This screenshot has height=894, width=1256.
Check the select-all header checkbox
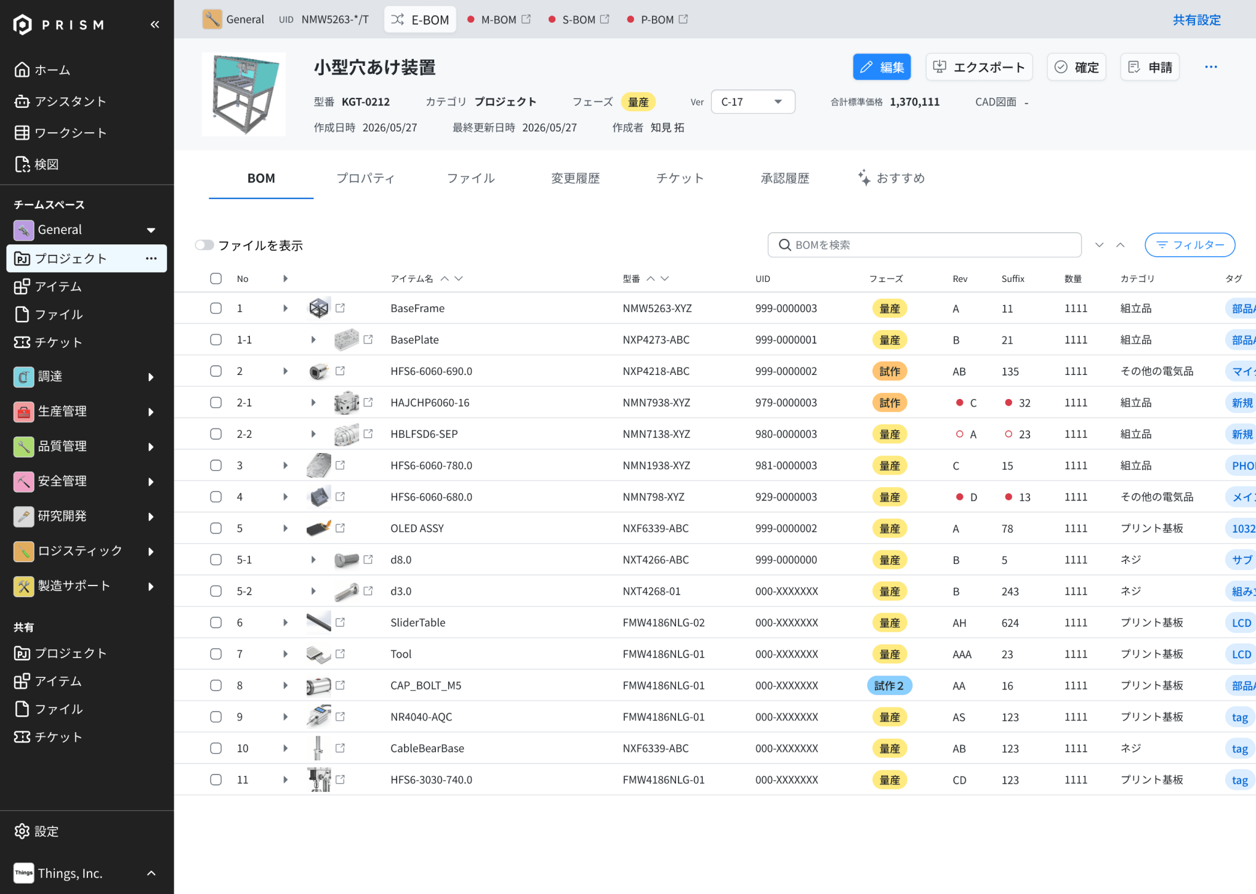point(216,278)
